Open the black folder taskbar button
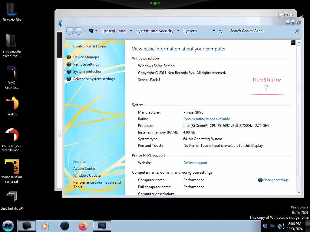The height and width of the screenshot is (232, 310). coord(27,226)
